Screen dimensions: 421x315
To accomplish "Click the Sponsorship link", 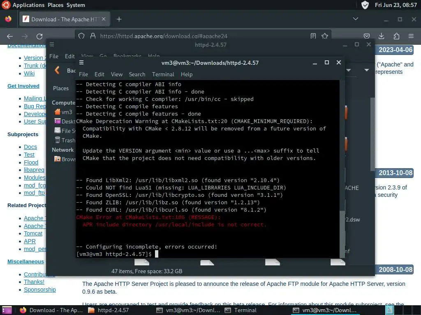I will 40,290.
